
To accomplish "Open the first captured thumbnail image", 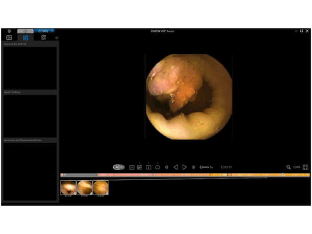I will point(68,187).
